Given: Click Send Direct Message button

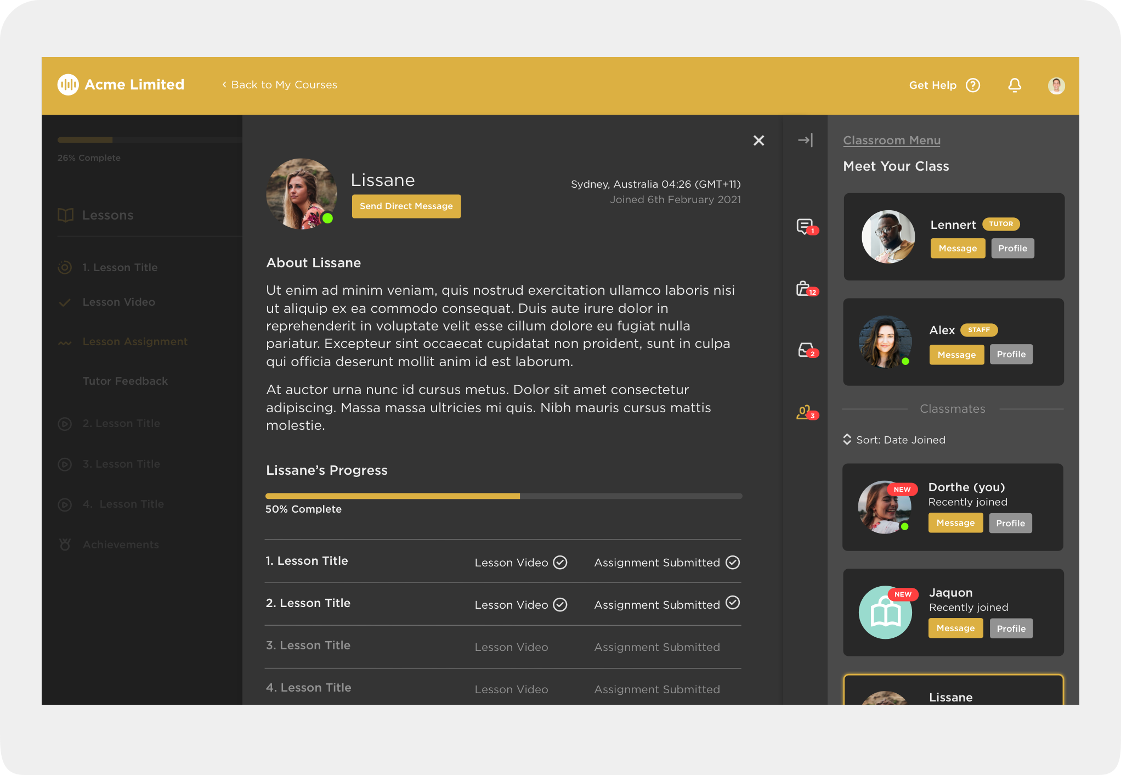Looking at the screenshot, I should pyautogui.click(x=406, y=206).
